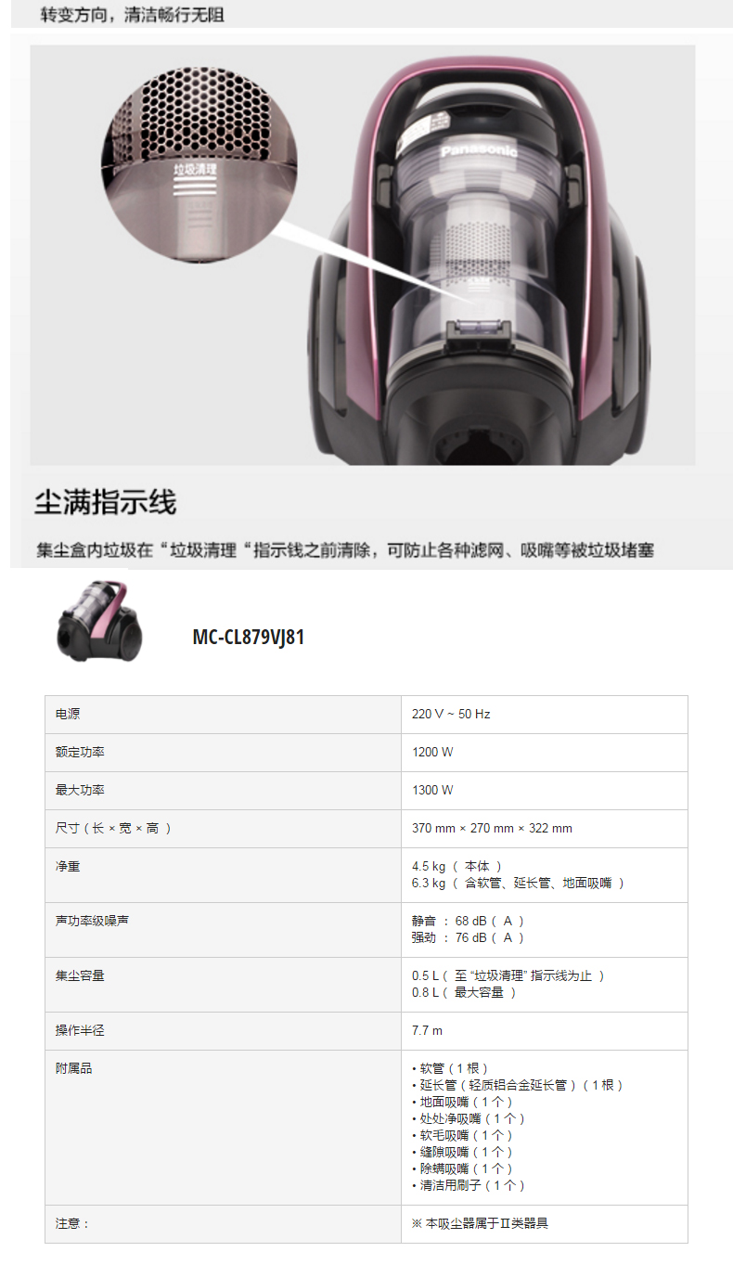Click the MC-CL879VJ81 model name heading
This screenshot has width=733, height=1265.
click(x=249, y=638)
